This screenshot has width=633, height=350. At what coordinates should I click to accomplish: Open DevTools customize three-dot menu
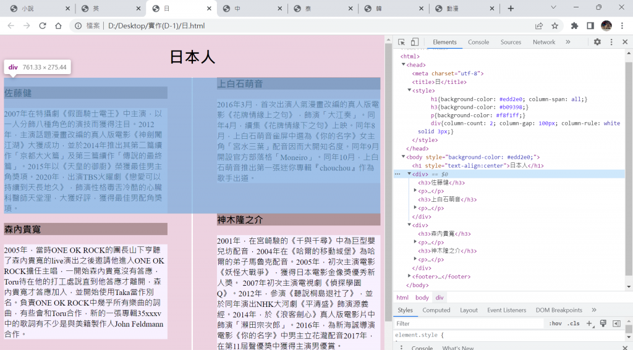(x=611, y=42)
